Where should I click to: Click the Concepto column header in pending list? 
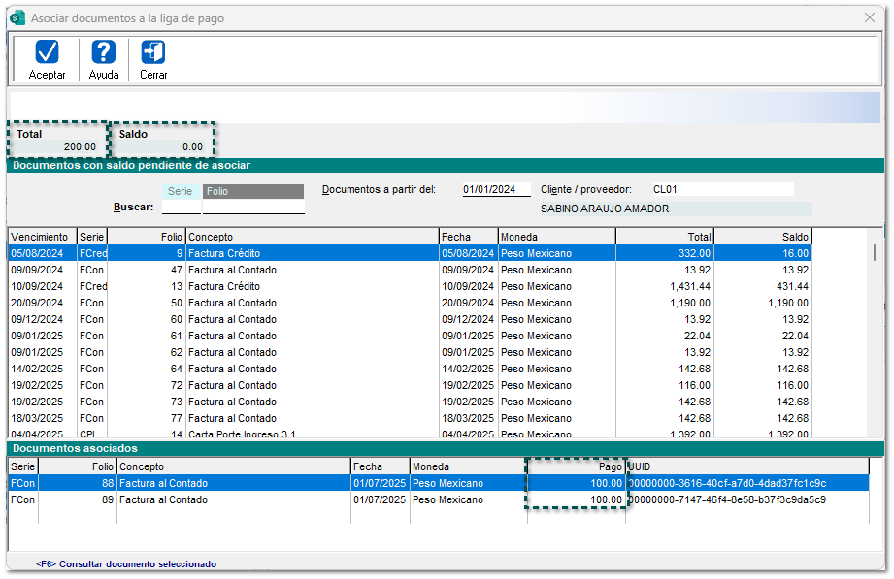[311, 237]
